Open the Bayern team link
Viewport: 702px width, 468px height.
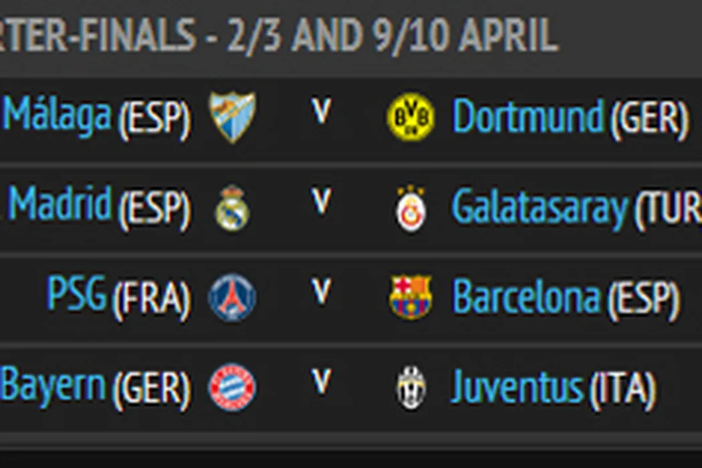53,384
